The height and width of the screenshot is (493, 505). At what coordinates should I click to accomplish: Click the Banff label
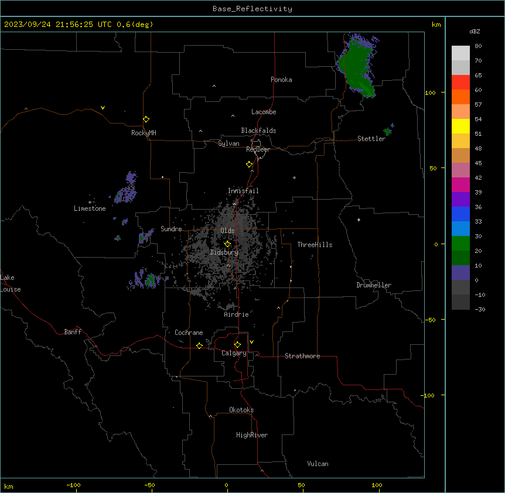73,332
